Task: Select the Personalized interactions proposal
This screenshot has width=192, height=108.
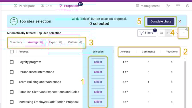Action: click(x=98, y=72)
